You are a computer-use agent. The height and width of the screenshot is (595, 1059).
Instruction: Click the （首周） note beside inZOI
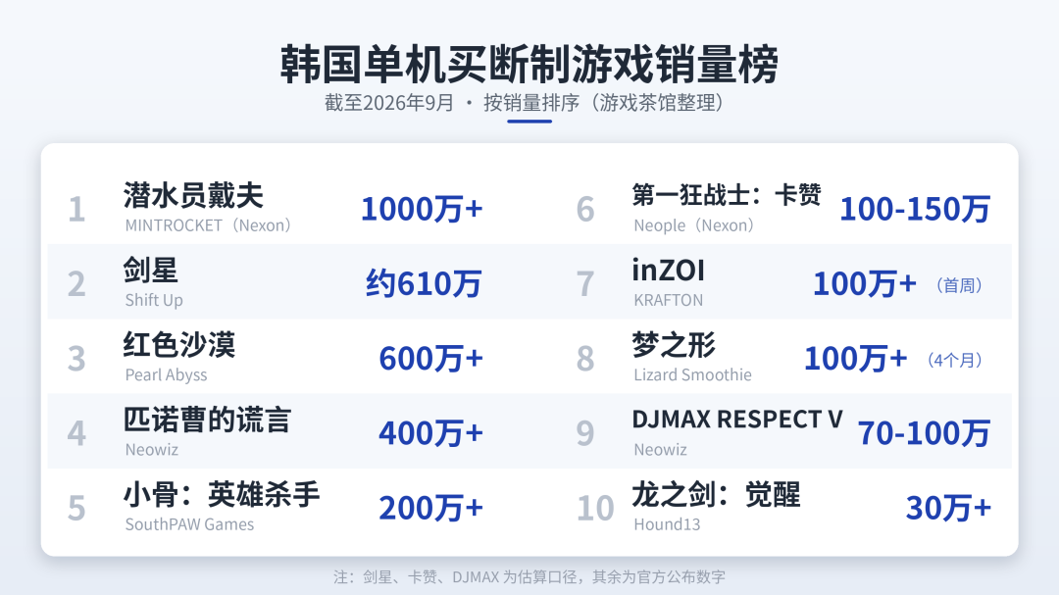point(959,285)
